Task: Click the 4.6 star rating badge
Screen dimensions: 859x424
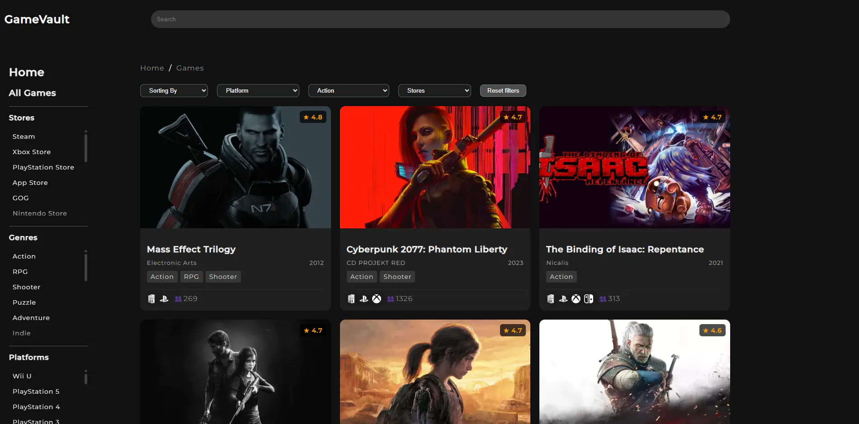Action: 713,330
